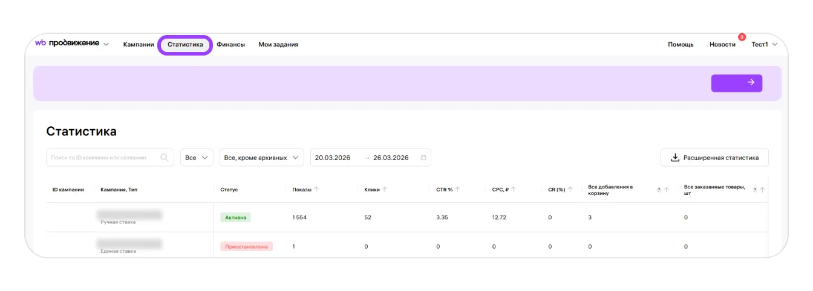The height and width of the screenshot is (291, 813).
Task: Download Расширенная статистика report
Action: coord(714,158)
